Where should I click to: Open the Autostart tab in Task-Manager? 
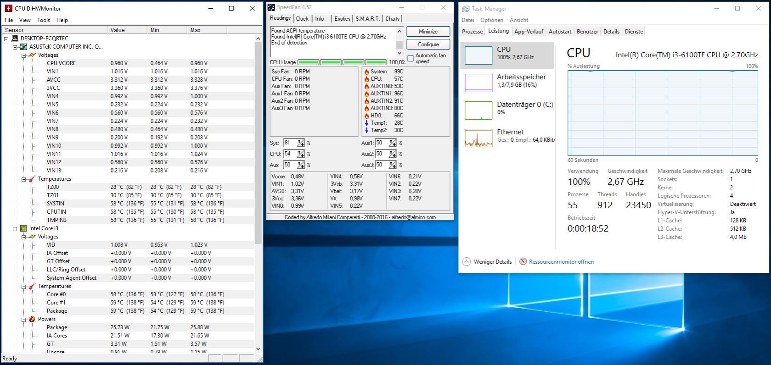560,32
